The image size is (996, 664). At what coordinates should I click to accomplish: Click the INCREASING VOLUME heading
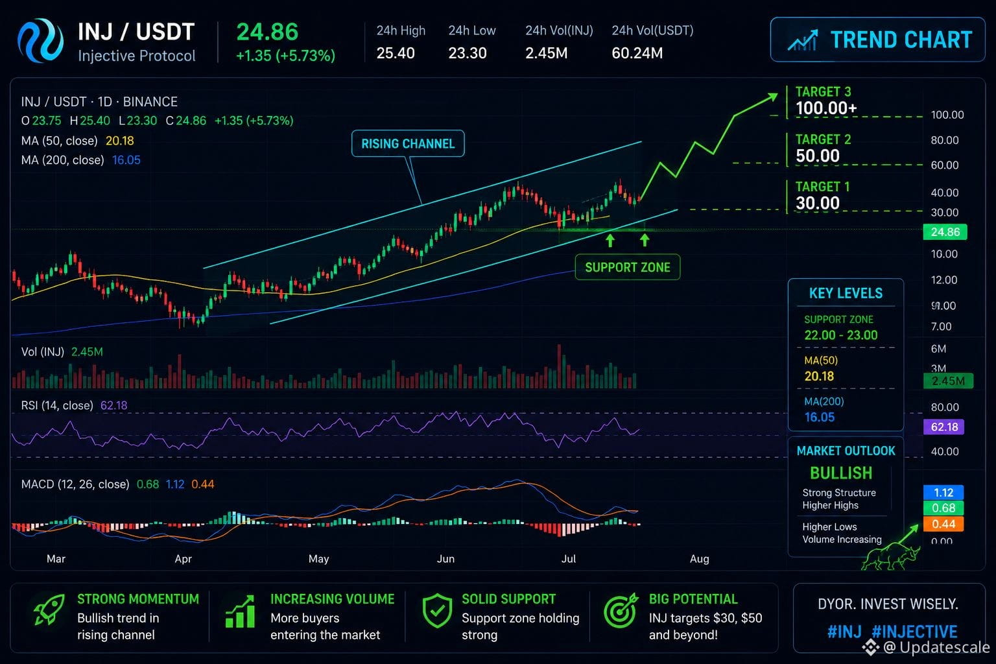[x=332, y=599]
